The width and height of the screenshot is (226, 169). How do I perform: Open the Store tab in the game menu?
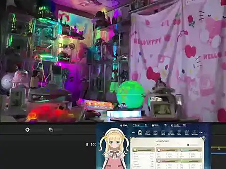(x=155, y=133)
